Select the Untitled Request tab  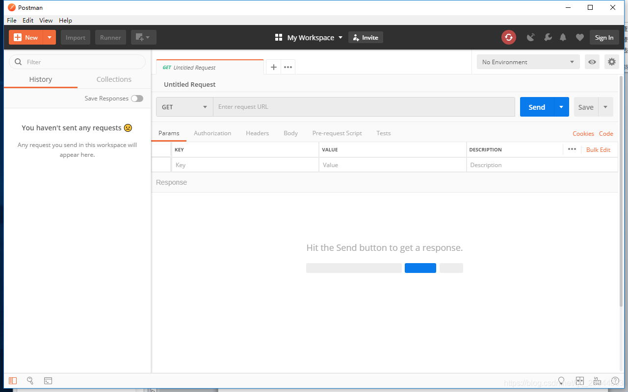tap(210, 68)
